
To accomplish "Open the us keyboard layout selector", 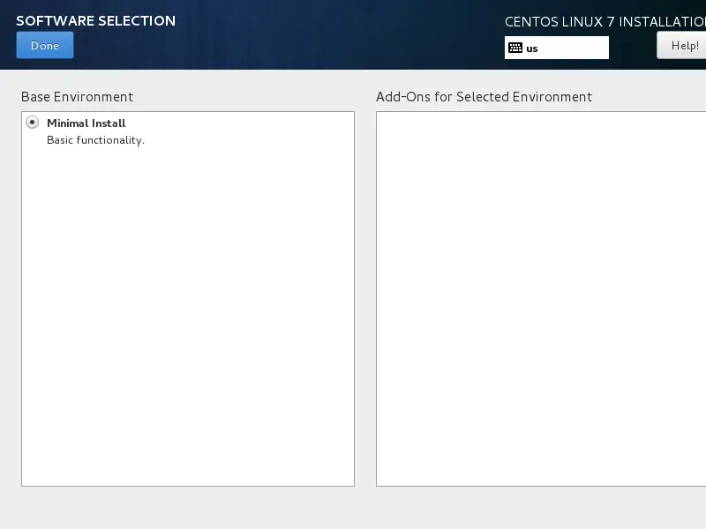I will [557, 48].
